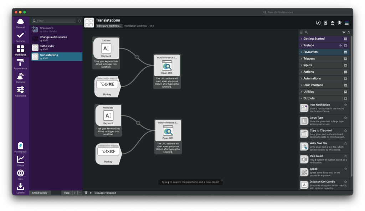Open Alfred Gallery button
The height and width of the screenshot is (211, 365).
click(x=40, y=193)
